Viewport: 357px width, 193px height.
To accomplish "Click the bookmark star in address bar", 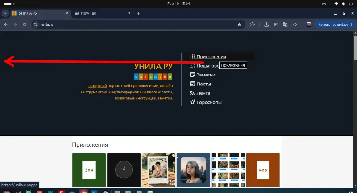I will coord(239,24).
